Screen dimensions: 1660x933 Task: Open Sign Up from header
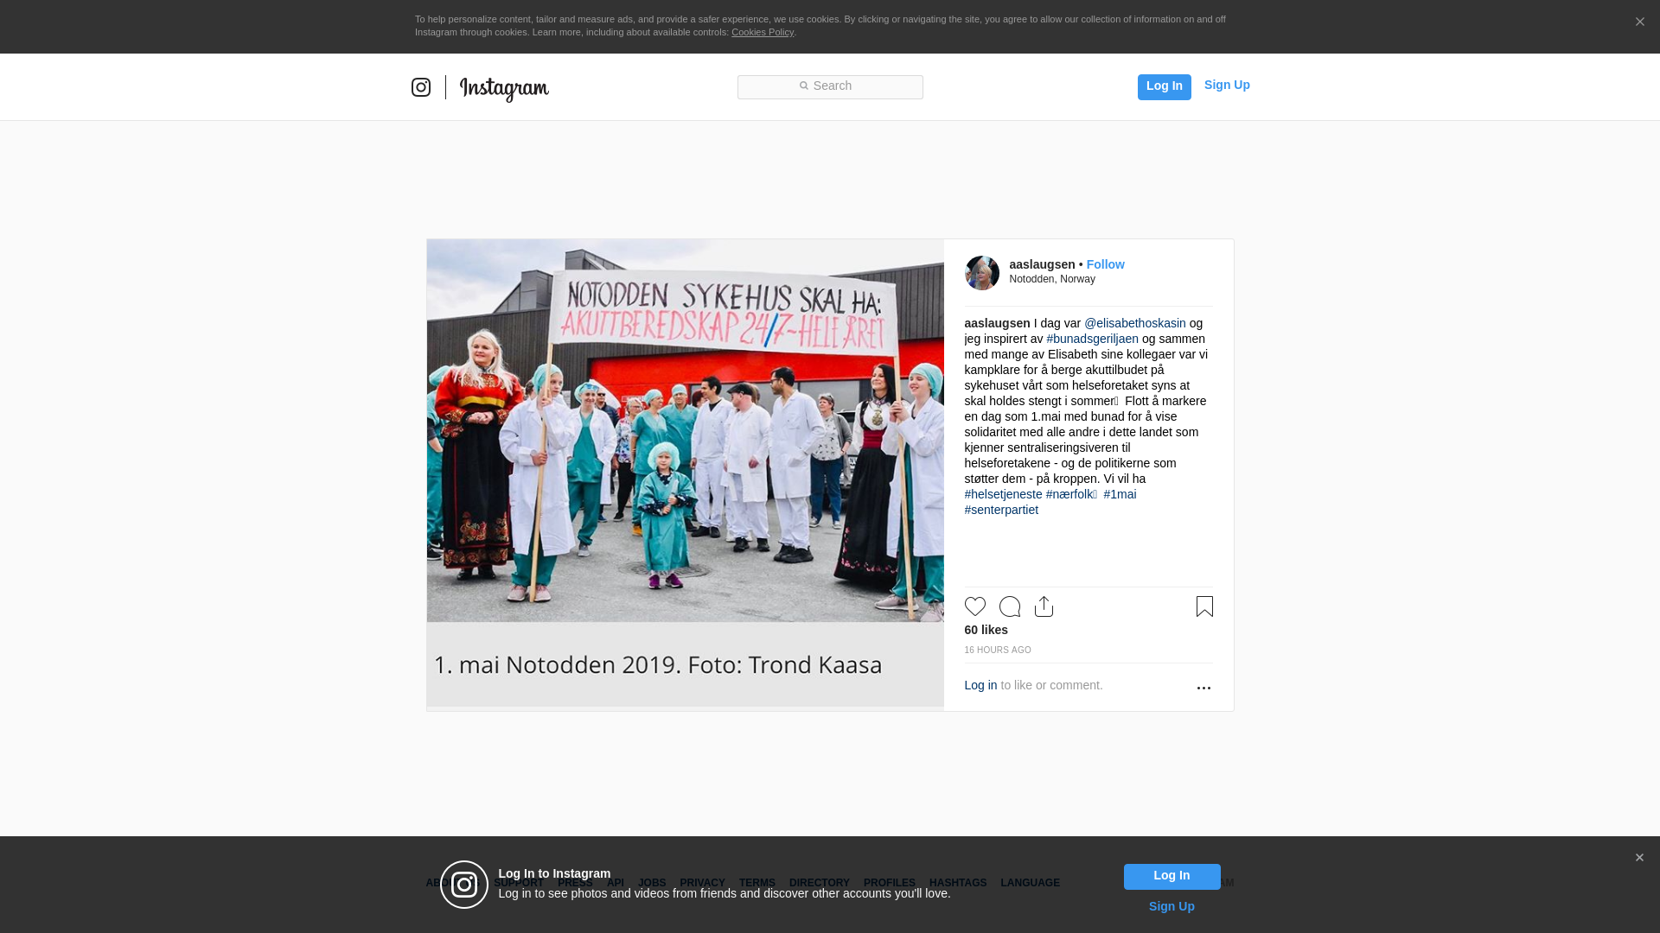tap(1227, 85)
